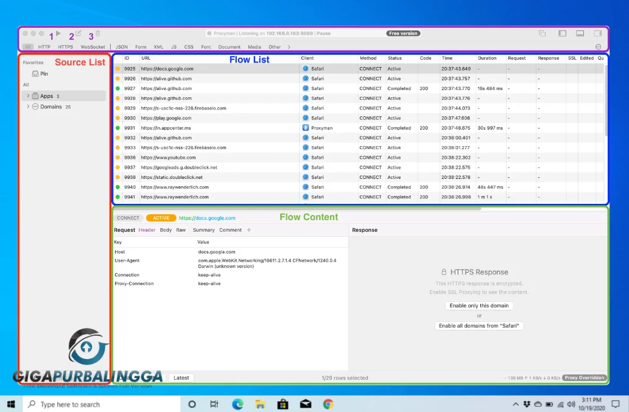Click the duplicate window icon in toolbar
This screenshot has height=412, width=629.
(x=543, y=33)
